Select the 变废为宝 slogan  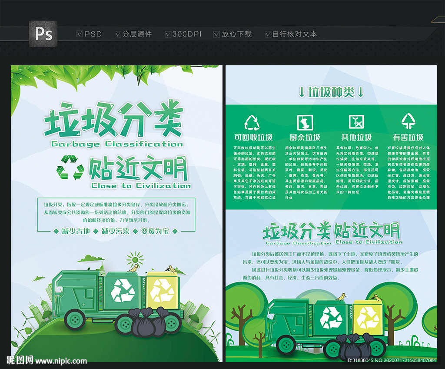pos(155,231)
